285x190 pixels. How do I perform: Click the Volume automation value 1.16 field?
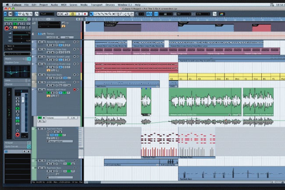click(73, 118)
